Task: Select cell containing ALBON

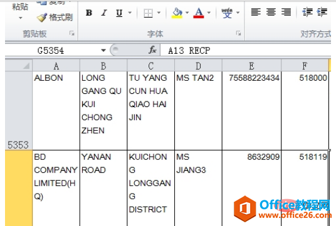Action: (x=56, y=111)
